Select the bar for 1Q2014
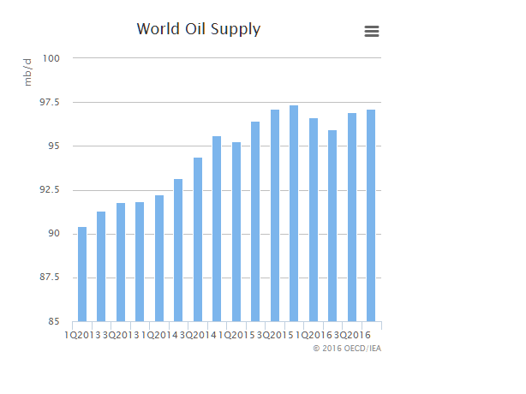The width and height of the screenshot is (526, 394). coord(159,258)
